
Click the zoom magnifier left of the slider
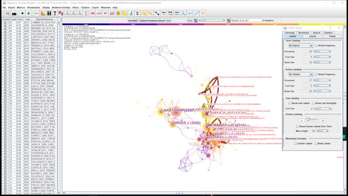coord(195,20)
